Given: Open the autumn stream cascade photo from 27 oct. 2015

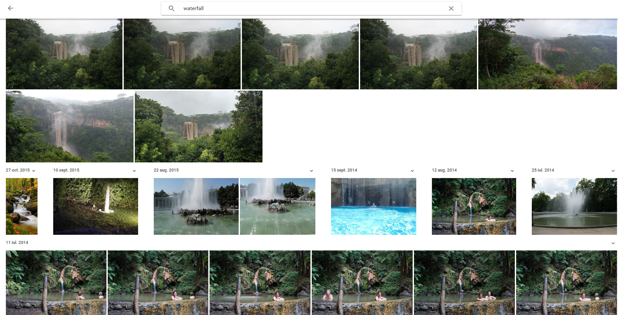Looking at the screenshot, I should (x=22, y=206).
